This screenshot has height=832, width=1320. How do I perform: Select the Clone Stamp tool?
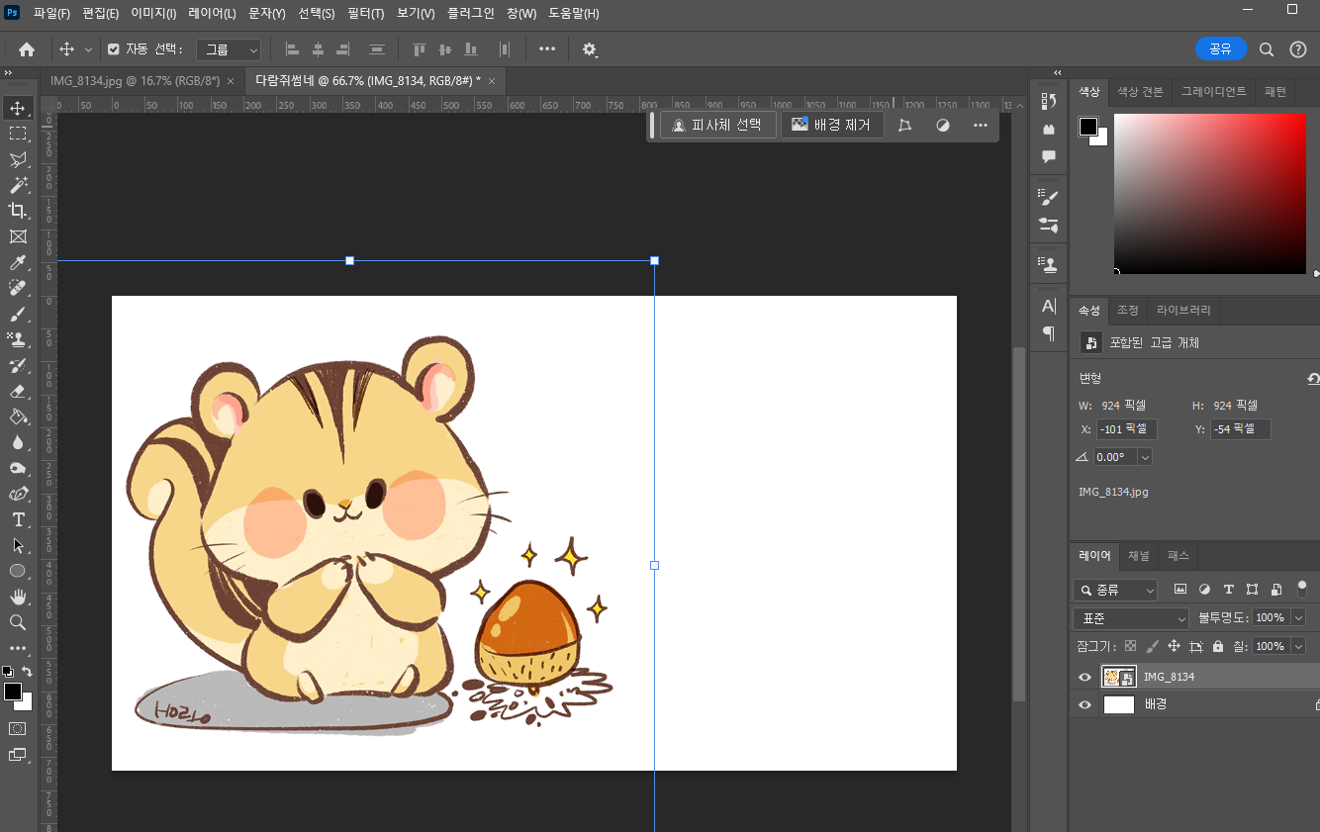(18, 339)
